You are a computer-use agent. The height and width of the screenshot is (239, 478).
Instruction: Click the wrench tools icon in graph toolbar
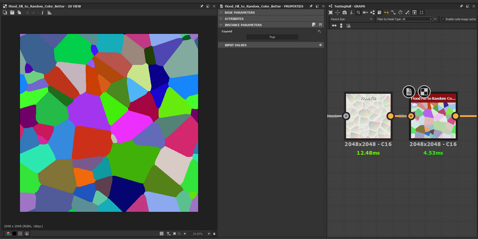[408, 12]
